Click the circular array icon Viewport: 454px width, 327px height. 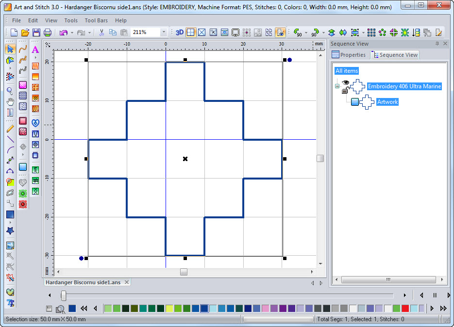tap(383, 33)
